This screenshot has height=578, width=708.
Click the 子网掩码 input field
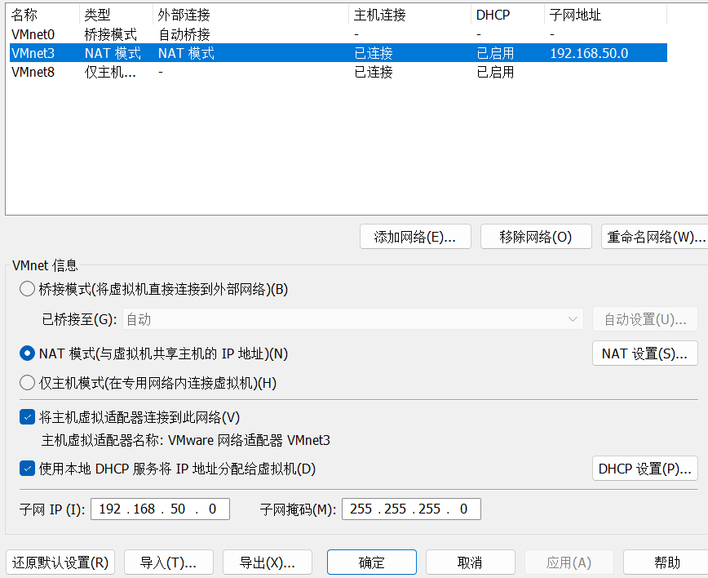coord(411,509)
